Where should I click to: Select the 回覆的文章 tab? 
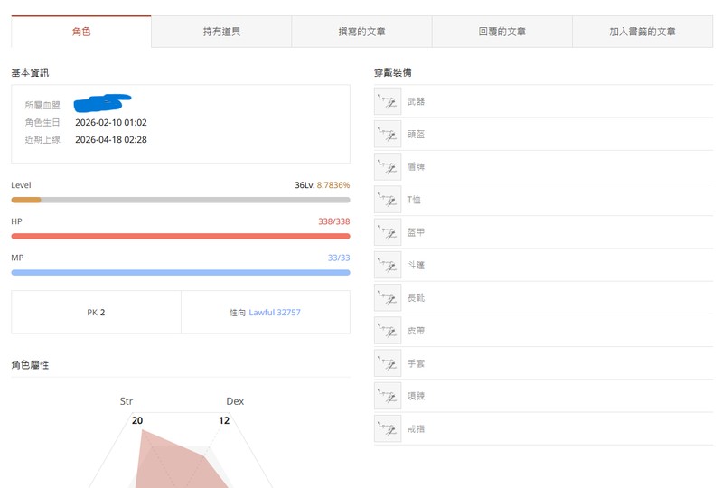[502, 32]
